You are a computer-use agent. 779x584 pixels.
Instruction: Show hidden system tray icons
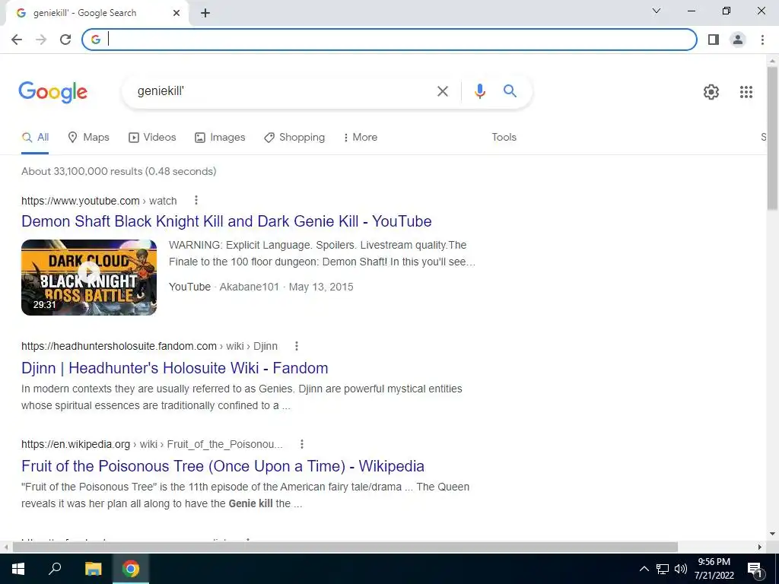click(x=644, y=569)
